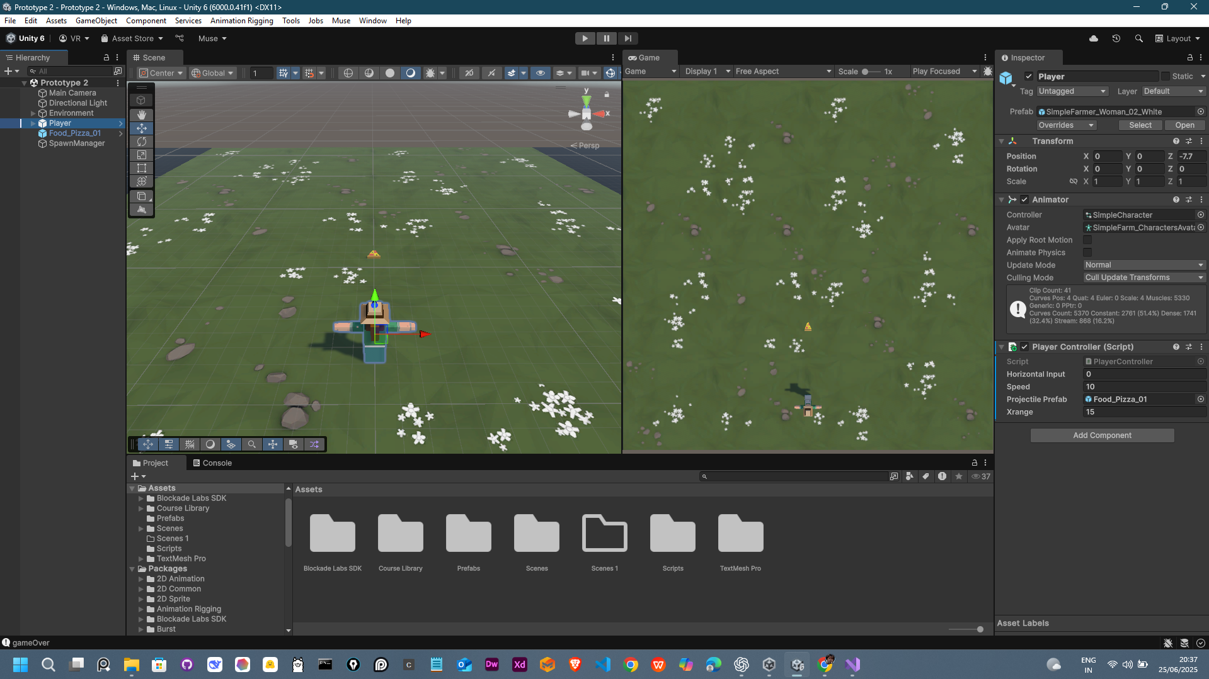Click the Add Component button
Viewport: 1209px width, 679px height.
coord(1102,435)
